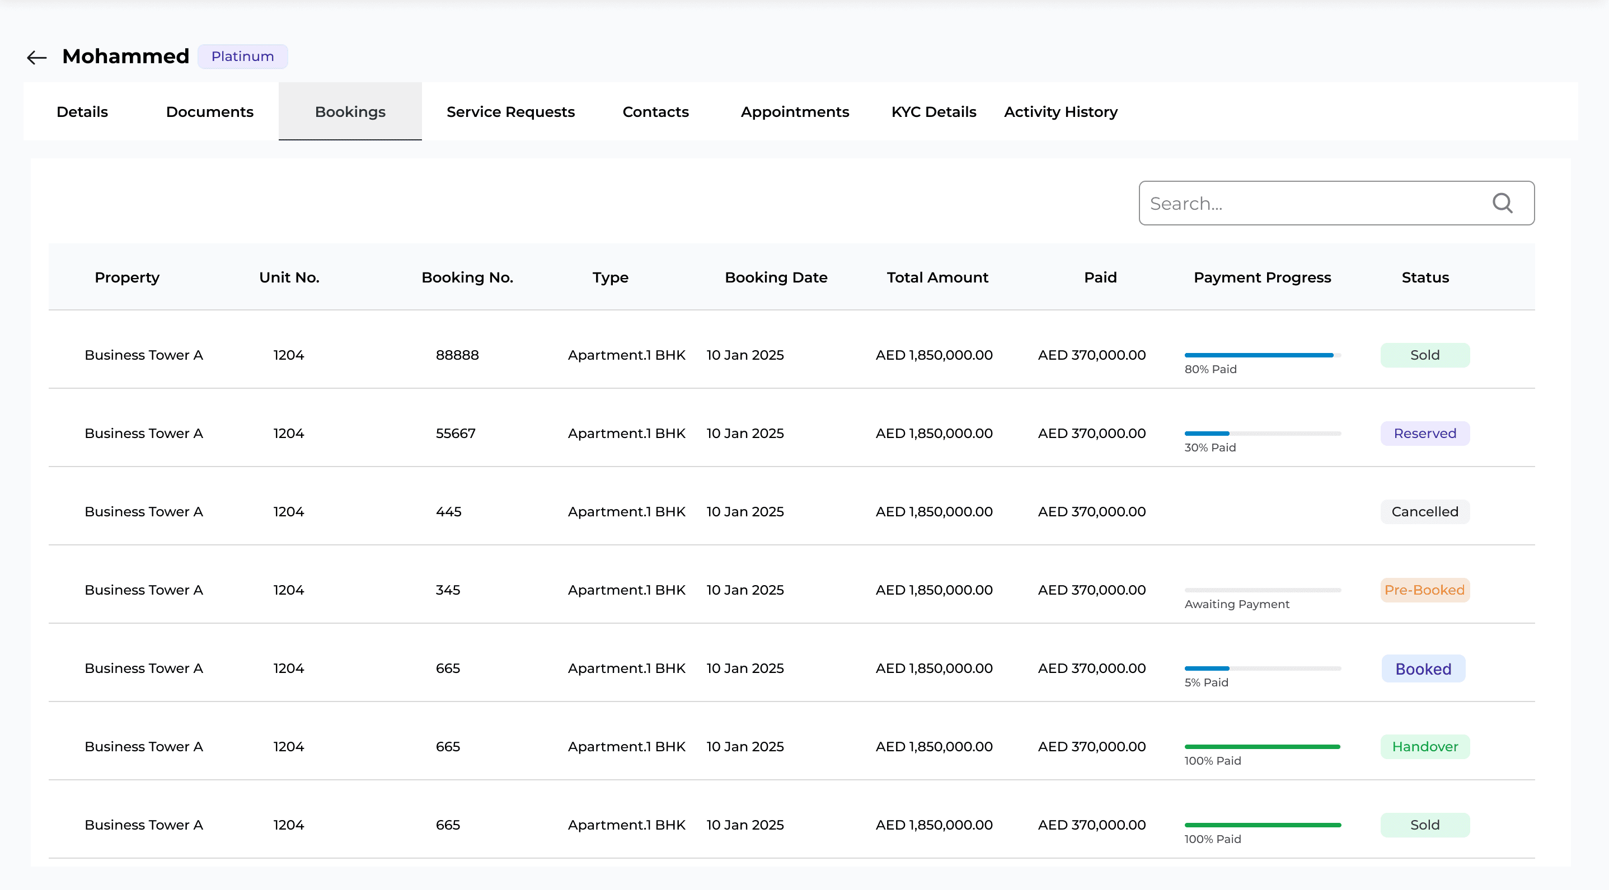
Task: Click unit 1204 in the Cancelled row
Action: click(x=289, y=511)
